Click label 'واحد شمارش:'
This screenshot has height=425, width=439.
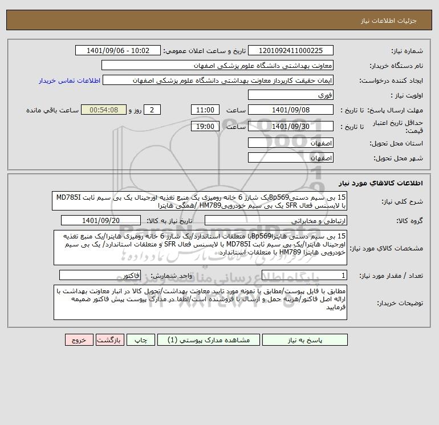[x=172, y=276]
